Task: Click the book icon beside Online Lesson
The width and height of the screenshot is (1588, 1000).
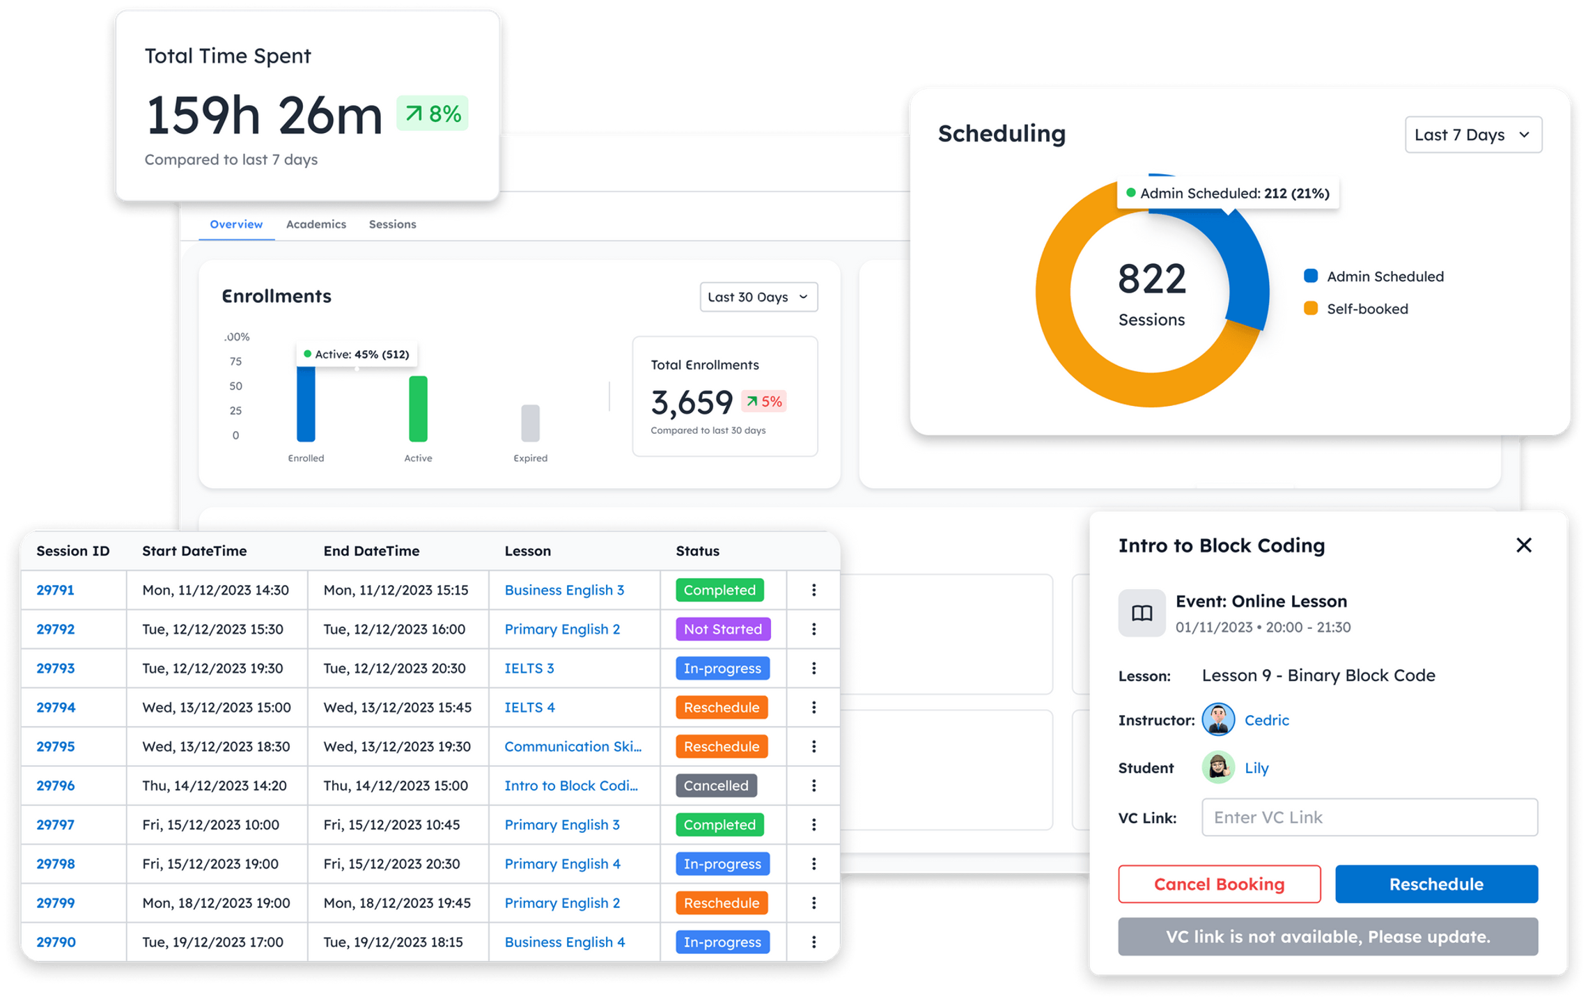Action: click(x=1142, y=613)
